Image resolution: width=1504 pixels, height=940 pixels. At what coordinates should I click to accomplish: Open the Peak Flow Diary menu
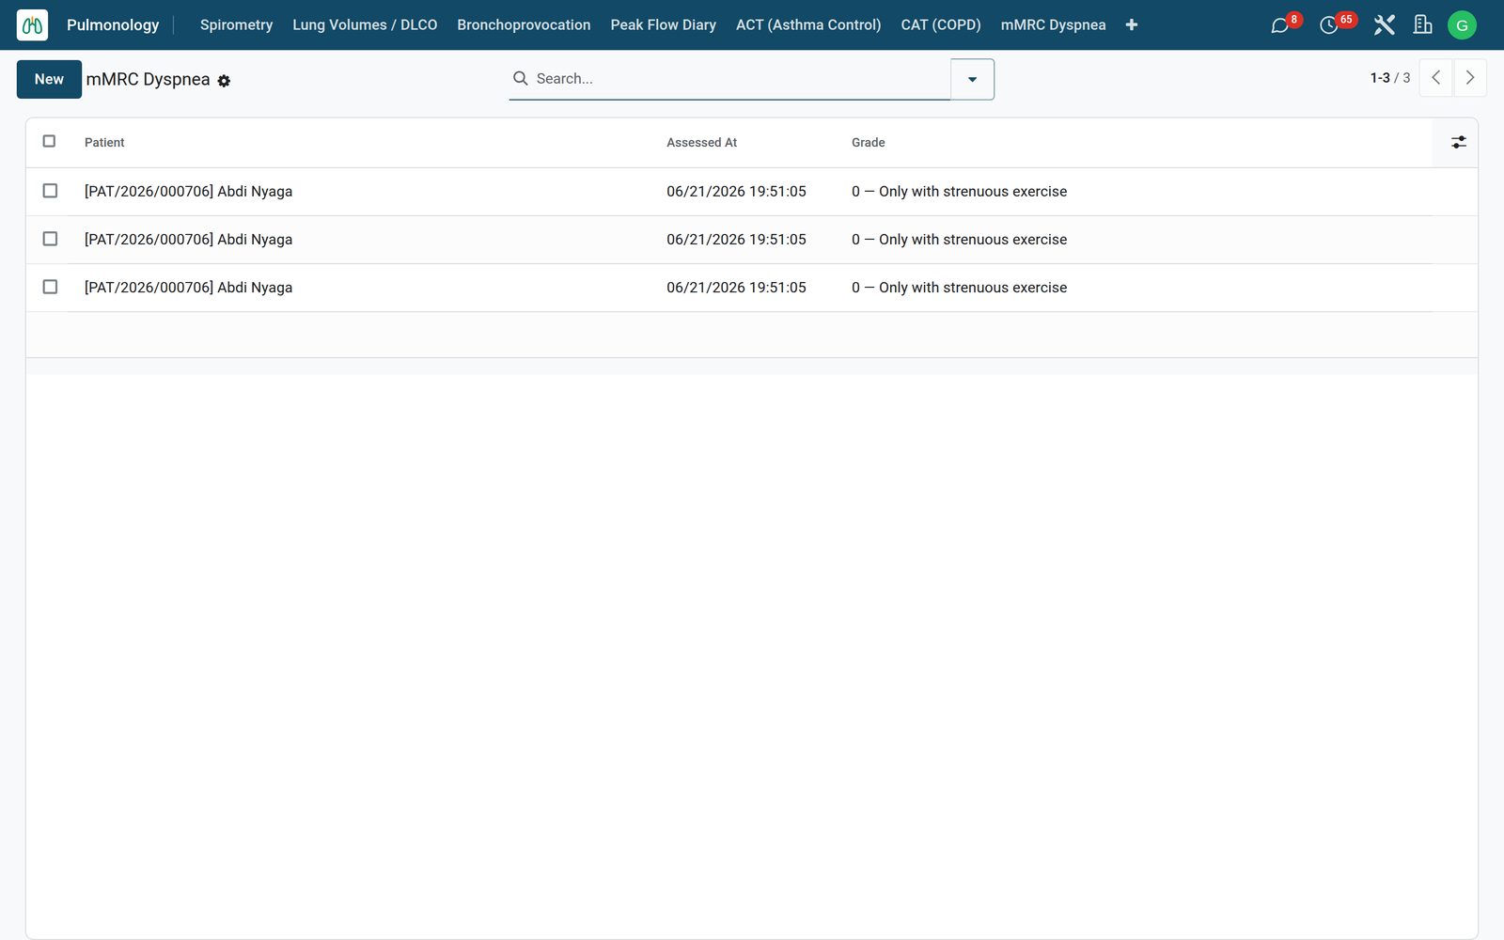[663, 25]
